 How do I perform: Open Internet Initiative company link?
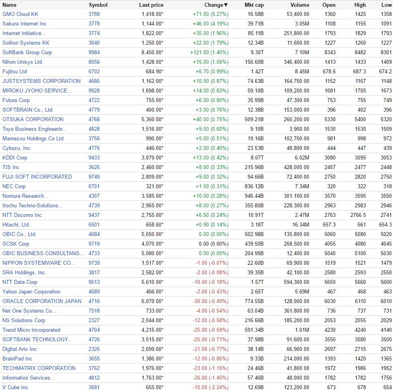click(x=24, y=33)
